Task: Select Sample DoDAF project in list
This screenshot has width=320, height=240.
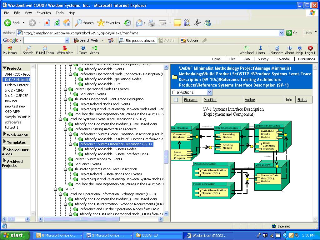Action: pyautogui.click(x=17, y=117)
